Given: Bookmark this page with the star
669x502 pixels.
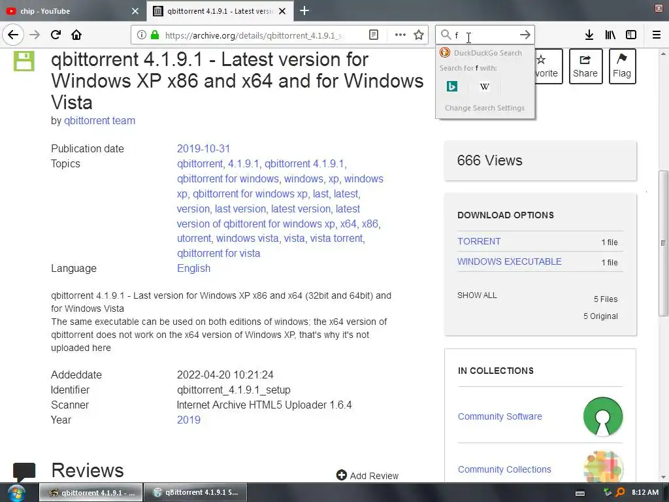Looking at the screenshot, I should tap(419, 35).
